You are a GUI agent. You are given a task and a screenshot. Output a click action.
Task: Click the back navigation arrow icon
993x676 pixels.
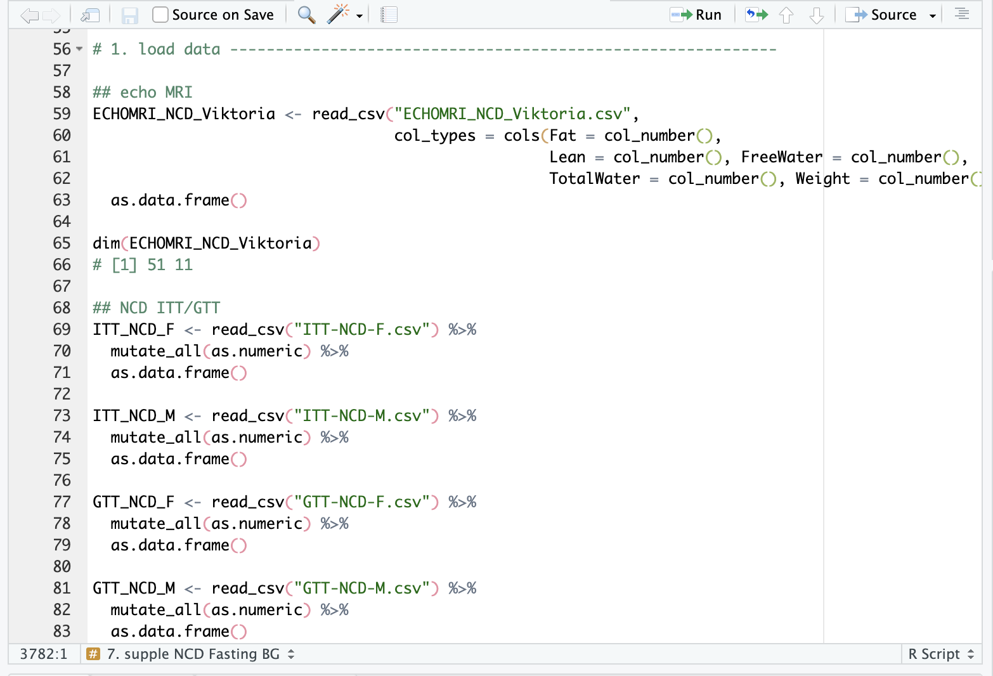pos(29,15)
